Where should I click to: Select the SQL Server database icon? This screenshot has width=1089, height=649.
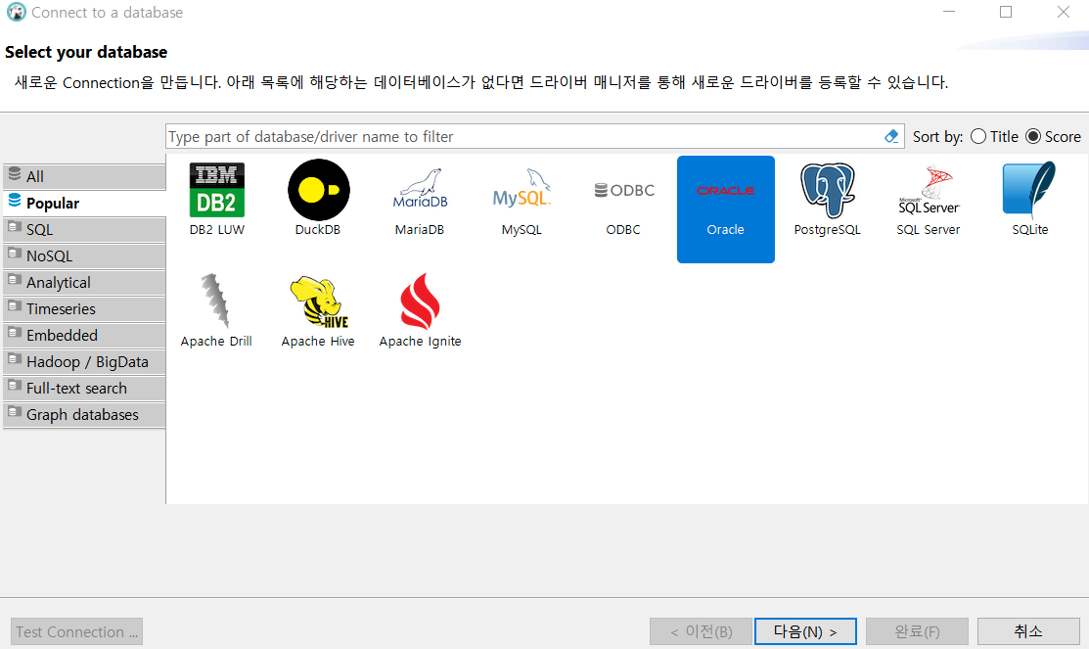[x=929, y=190]
